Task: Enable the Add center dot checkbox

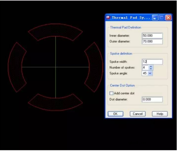Action: point(111,93)
